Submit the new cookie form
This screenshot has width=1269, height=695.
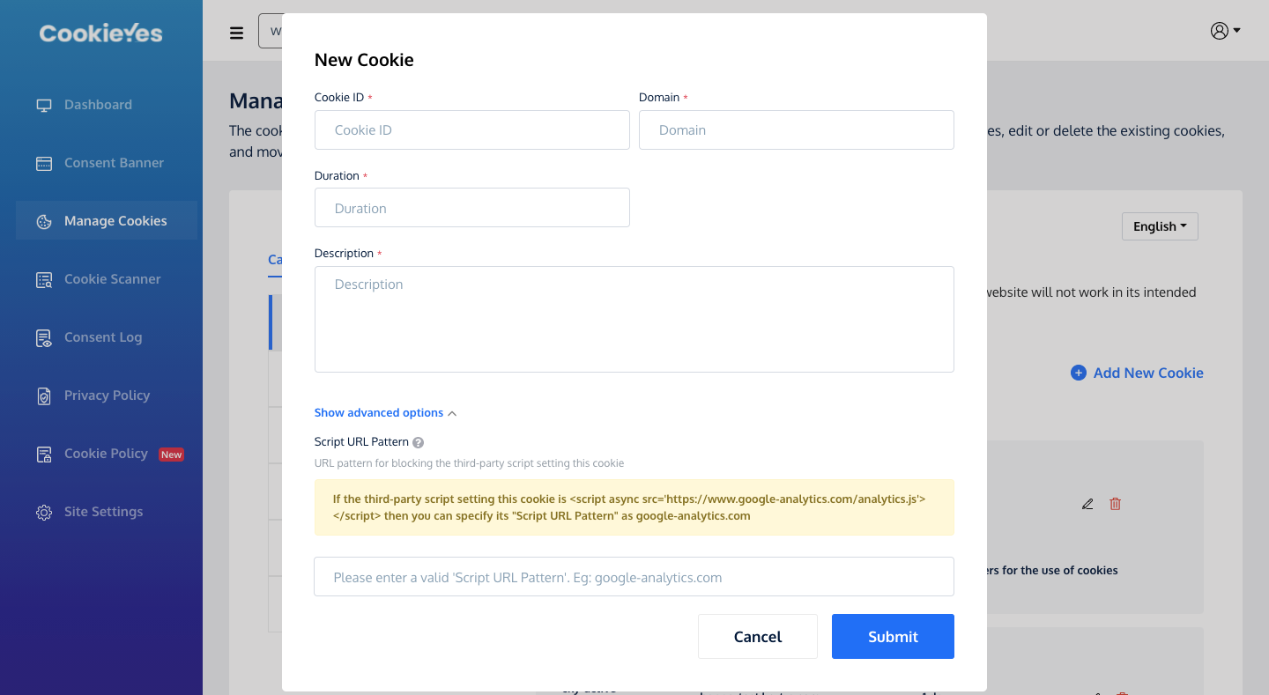point(893,636)
